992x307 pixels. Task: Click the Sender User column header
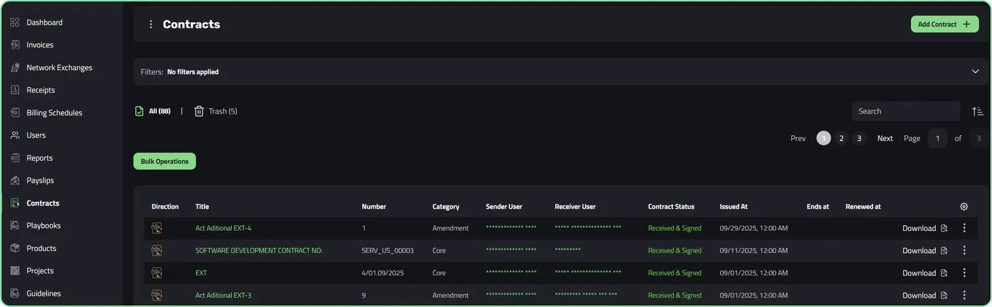pyautogui.click(x=504, y=207)
